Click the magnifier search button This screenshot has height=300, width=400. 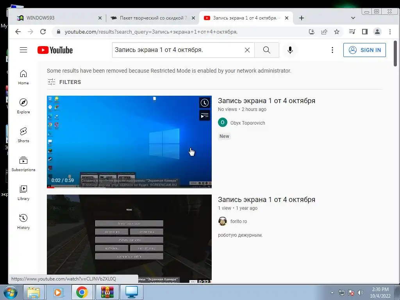[266, 50]
